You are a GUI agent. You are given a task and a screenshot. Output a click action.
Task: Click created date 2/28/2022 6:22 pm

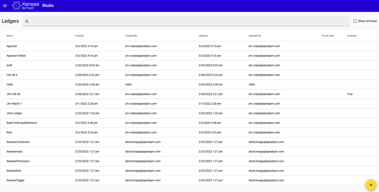[x=87, y=75]
